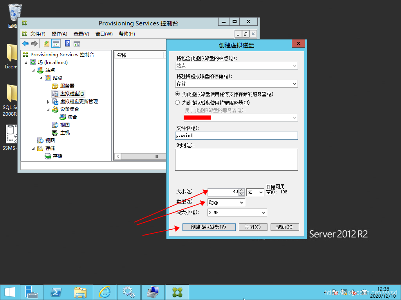Open the 查看(V) menu

pos(81,34)
